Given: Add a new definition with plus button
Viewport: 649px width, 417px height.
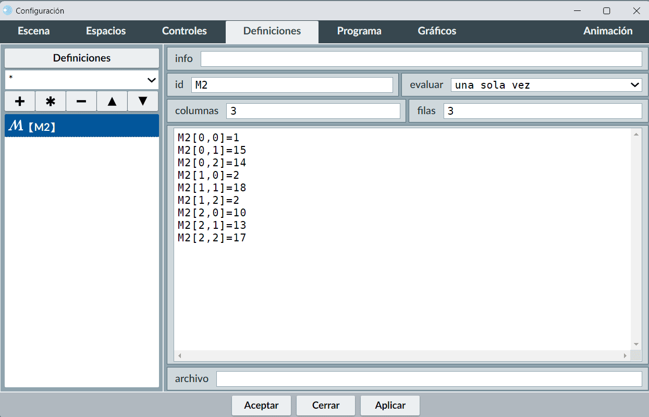Looking at the screenshot, I should (20, 101).
